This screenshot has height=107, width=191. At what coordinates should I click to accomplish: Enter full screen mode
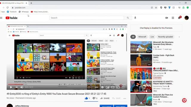[x=123, y=87]
